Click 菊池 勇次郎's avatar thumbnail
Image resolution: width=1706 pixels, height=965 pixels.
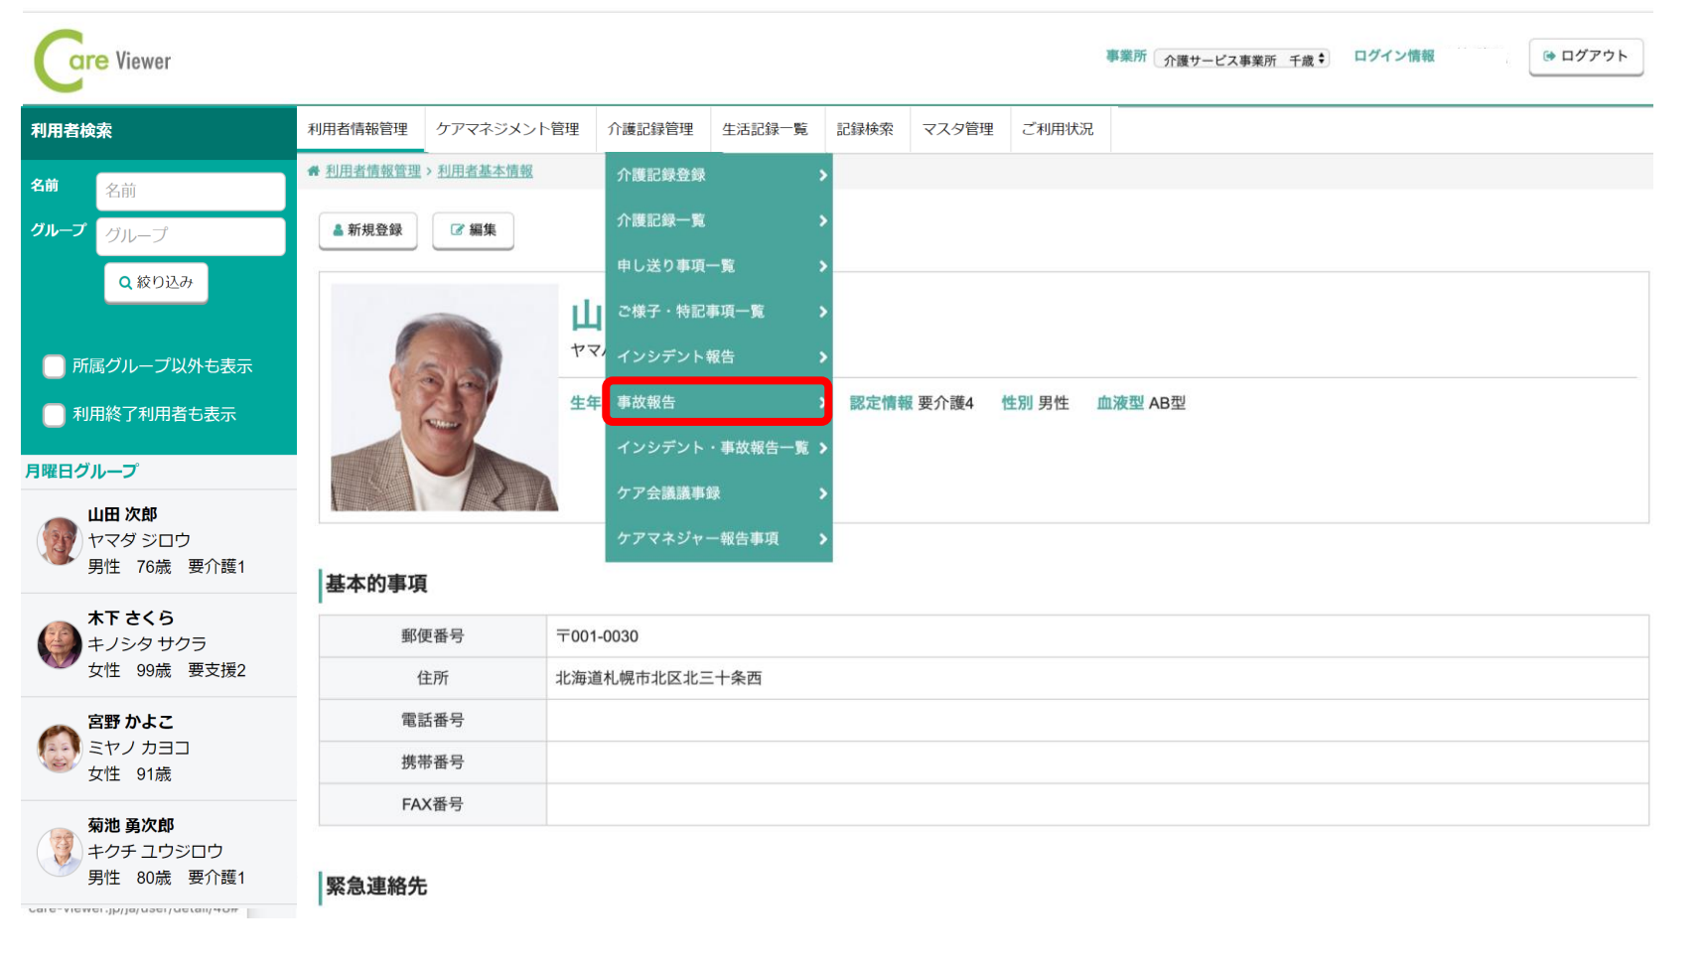tap(59, 852)
